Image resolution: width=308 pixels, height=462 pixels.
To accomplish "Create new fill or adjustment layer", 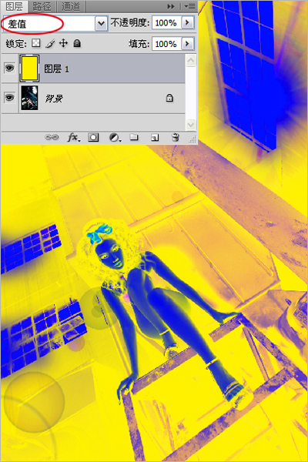I will coord(115,137).
